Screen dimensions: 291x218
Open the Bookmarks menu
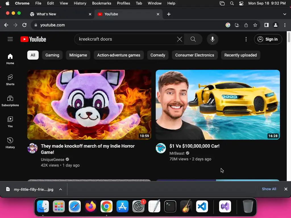101,3
